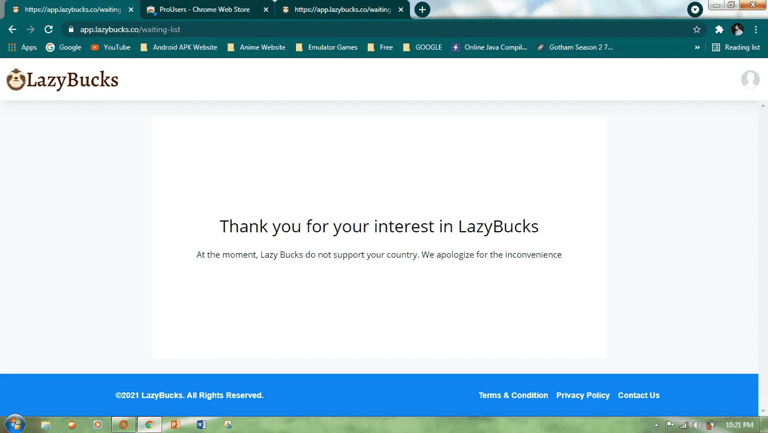
Task: Go back using the browser back arrow
Action: [12, 29]
